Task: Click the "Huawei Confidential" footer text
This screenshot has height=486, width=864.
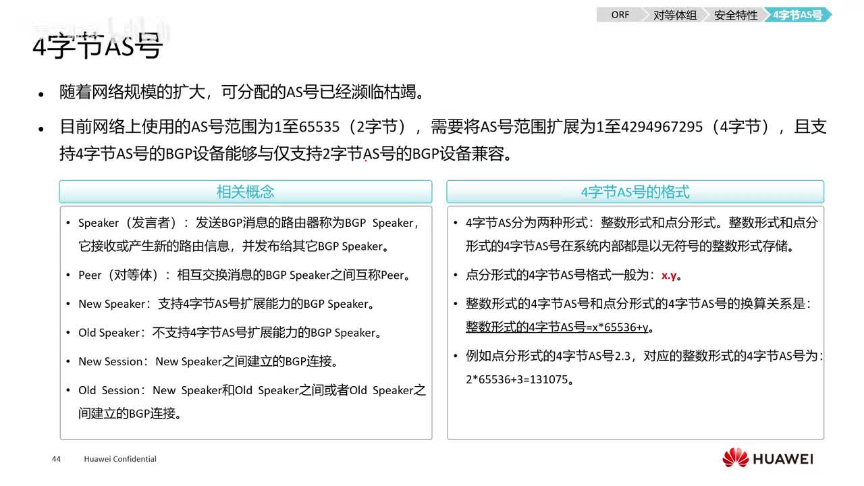Action: click(120, 459)
